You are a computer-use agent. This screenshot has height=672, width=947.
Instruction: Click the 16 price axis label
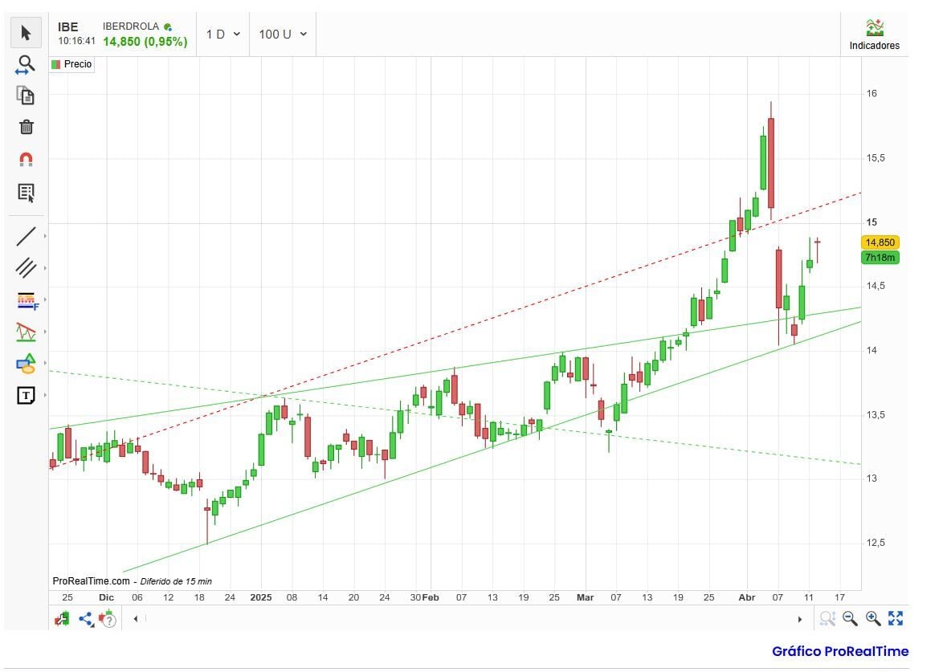[x=871, y=94]
